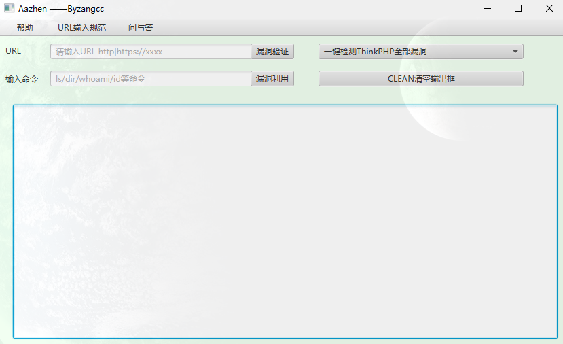Minimize the Aazhen window
The width and height of the screenshot is (563, 344).
point(487,8)
